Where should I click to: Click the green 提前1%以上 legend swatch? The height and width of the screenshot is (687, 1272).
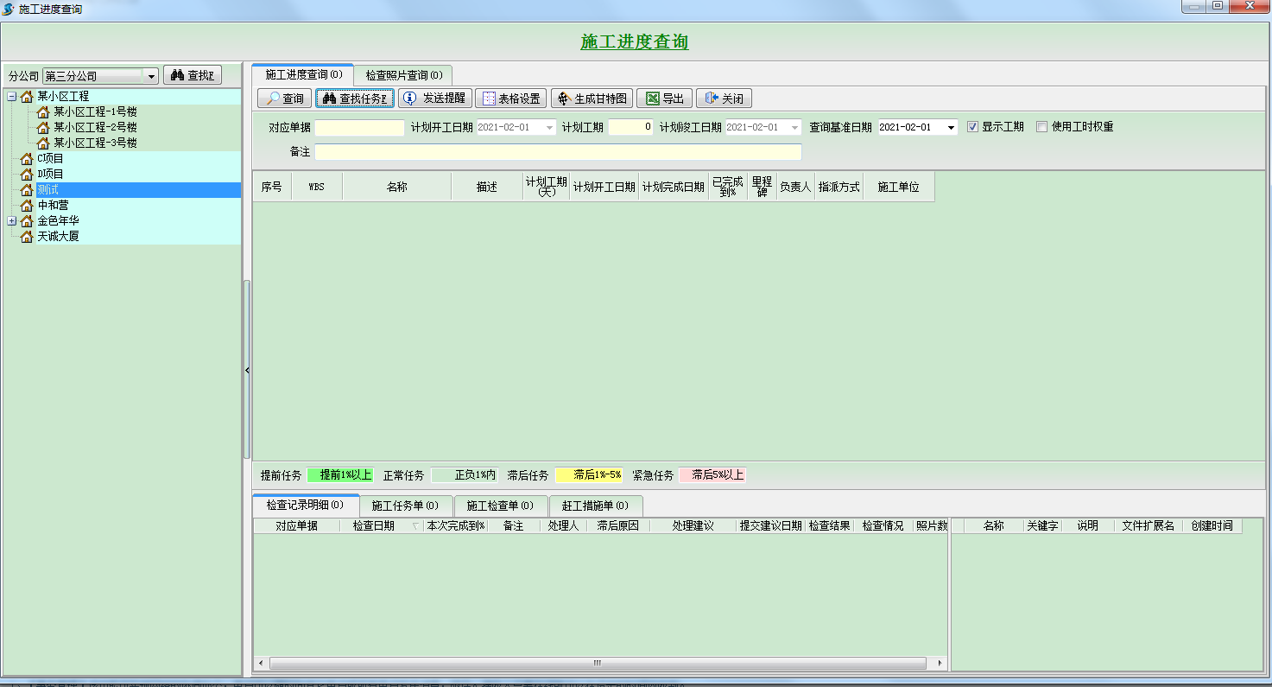pos(340,474)
